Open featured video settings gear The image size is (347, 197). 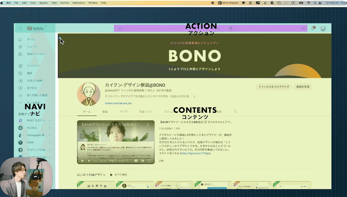click(x=143, y=161)
